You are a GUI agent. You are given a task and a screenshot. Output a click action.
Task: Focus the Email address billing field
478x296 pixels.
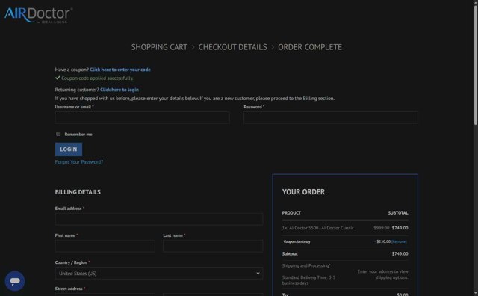coord(159,219)
